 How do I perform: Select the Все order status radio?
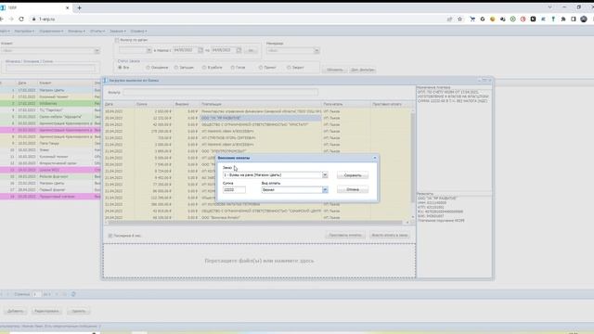point(120,68)
